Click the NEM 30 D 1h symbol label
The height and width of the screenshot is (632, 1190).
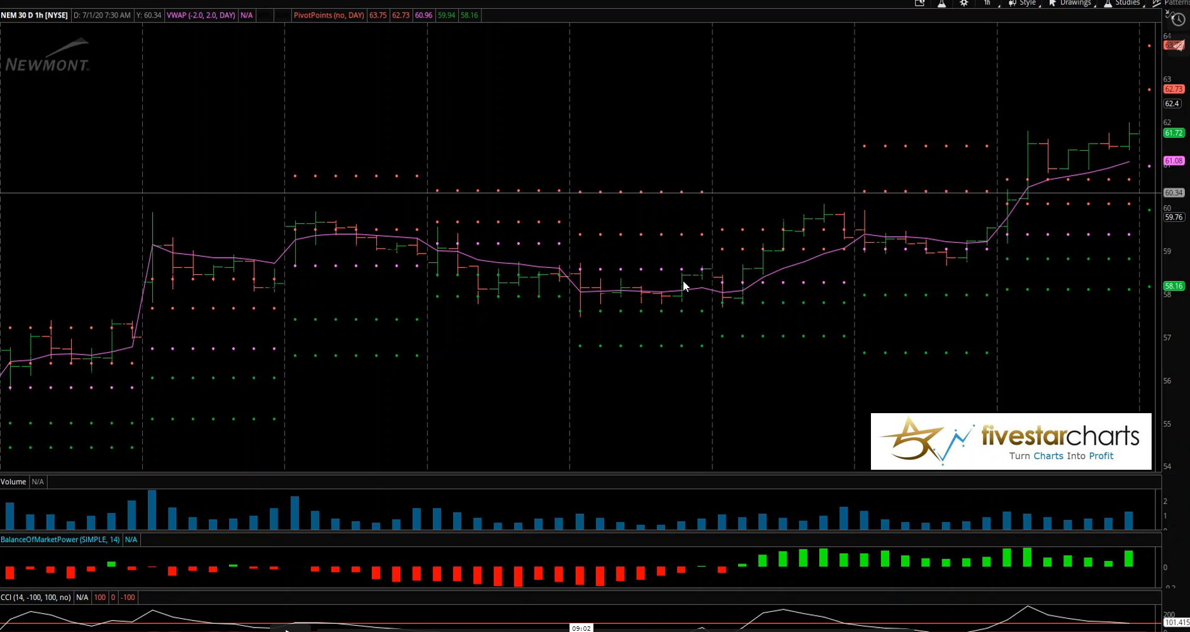(35, 15)
